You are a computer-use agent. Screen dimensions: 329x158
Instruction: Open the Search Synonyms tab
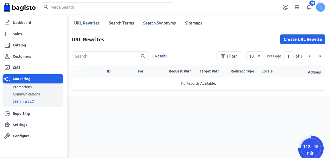(x=159, y=23)
